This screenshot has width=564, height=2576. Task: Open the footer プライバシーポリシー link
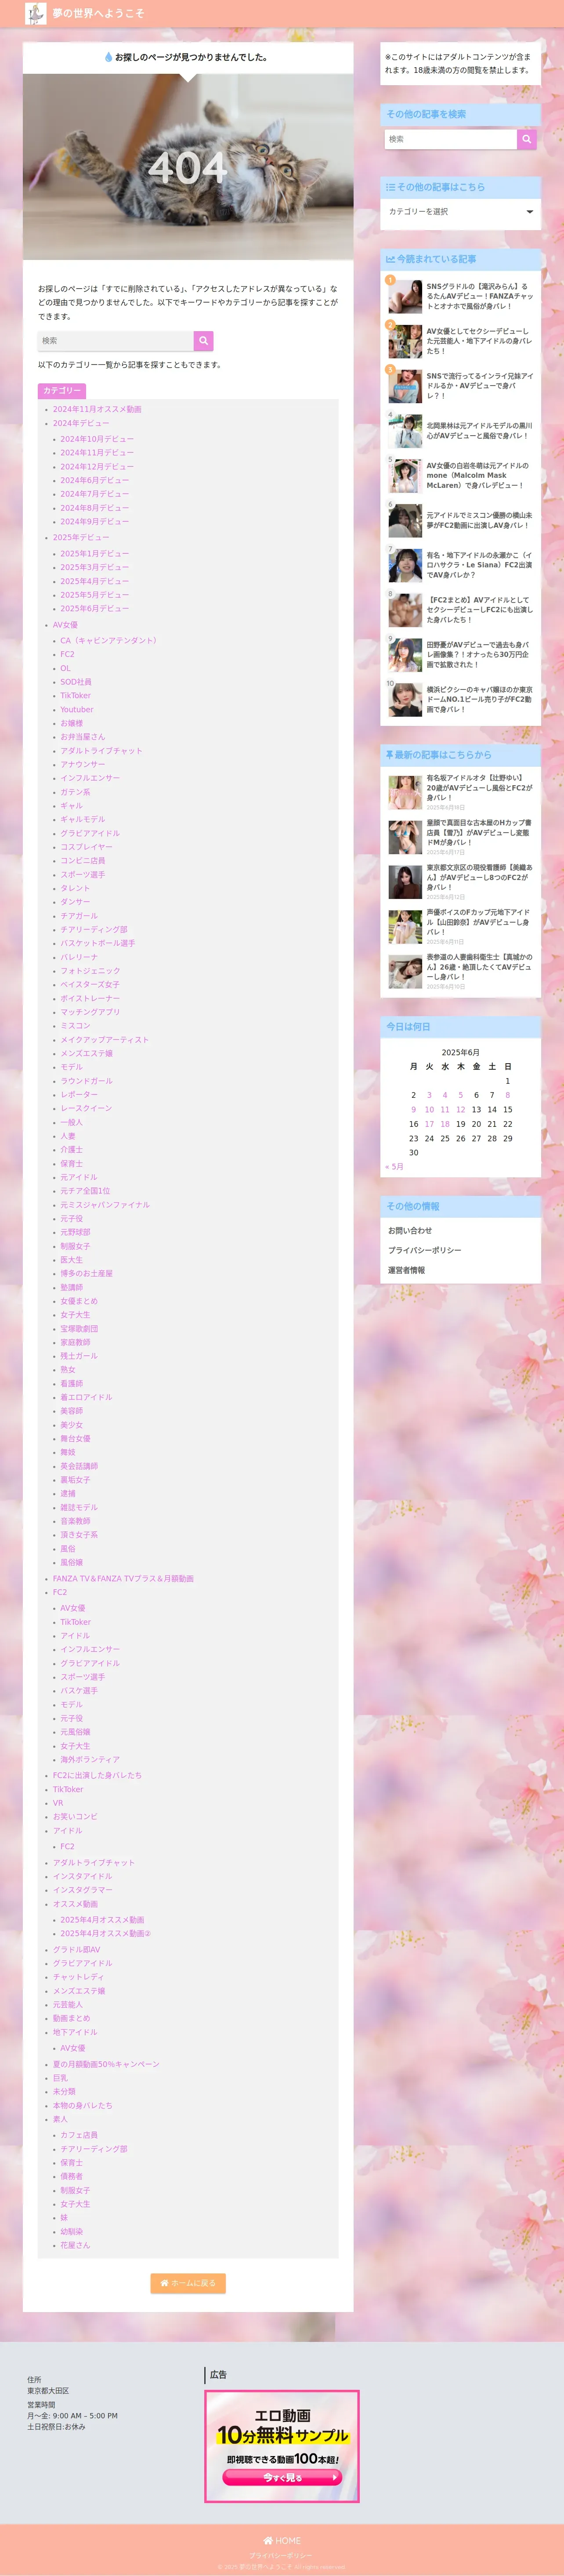(x=282, y=2555)
